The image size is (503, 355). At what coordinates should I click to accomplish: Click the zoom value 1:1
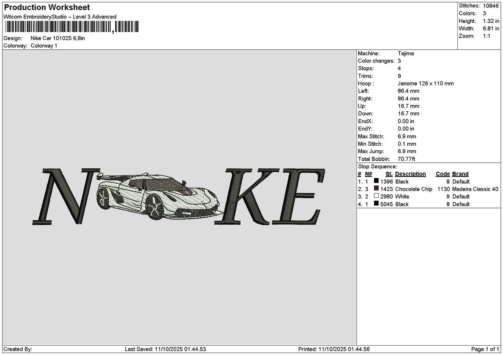487,36
